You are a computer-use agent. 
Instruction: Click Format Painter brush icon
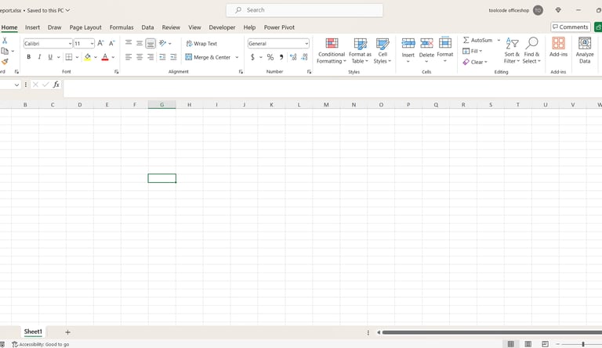[x=5, y=61]
